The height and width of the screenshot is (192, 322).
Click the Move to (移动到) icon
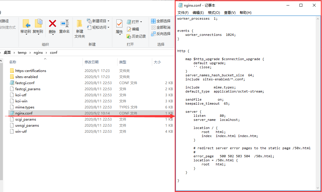click(26, 24)
